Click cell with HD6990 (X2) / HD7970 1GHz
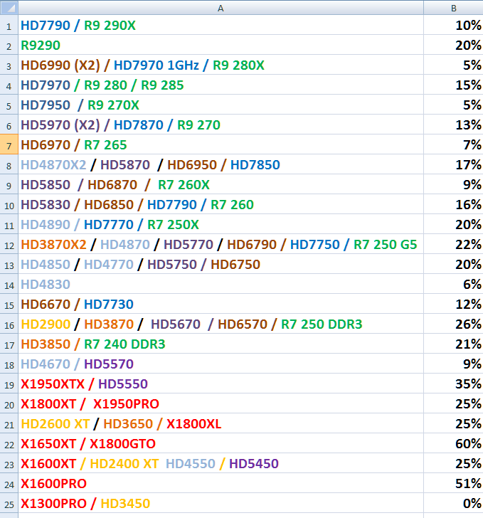The image size is (483, 518). [x=221, y=65]
